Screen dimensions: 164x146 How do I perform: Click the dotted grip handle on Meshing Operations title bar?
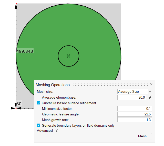coord(110,85)
